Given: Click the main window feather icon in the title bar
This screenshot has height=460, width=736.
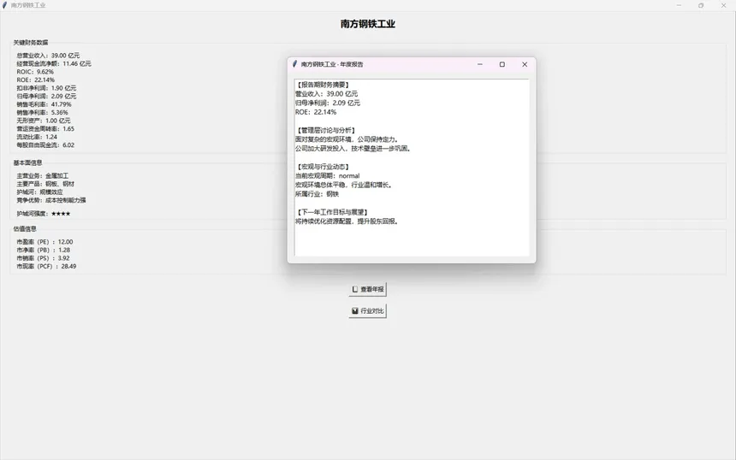Looking at the screenshot, I should tap(4, 5).
